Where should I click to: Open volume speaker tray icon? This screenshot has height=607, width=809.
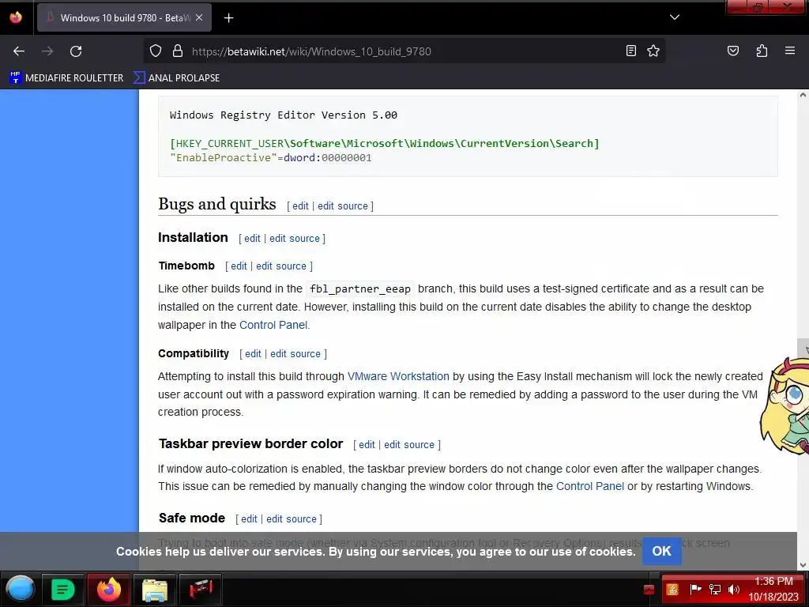pos(734,590)
